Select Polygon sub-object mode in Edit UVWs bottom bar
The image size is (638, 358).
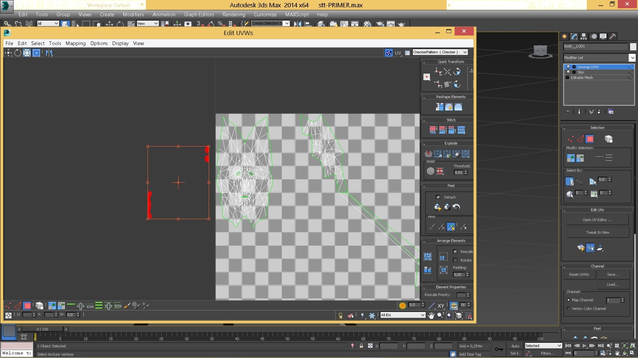[x=27, y=305]
